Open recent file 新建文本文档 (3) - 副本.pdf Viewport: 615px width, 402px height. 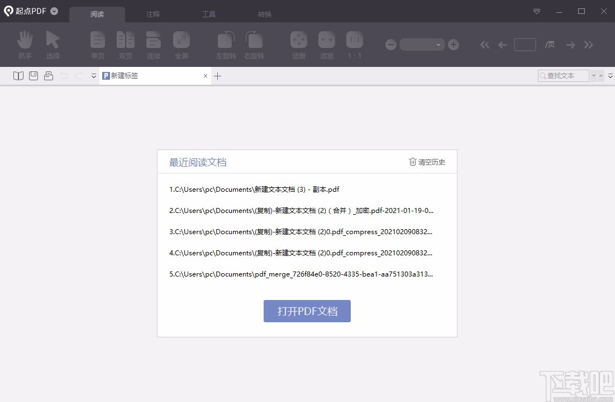[254, 189]
